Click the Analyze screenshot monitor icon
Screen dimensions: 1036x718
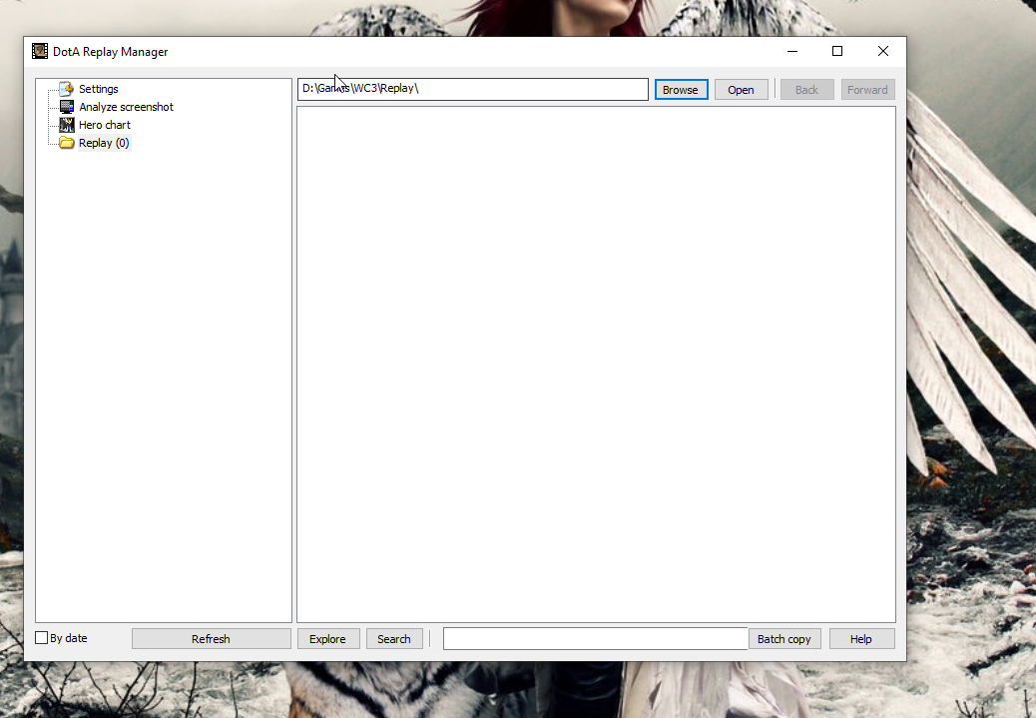click(x=66, y=107)
